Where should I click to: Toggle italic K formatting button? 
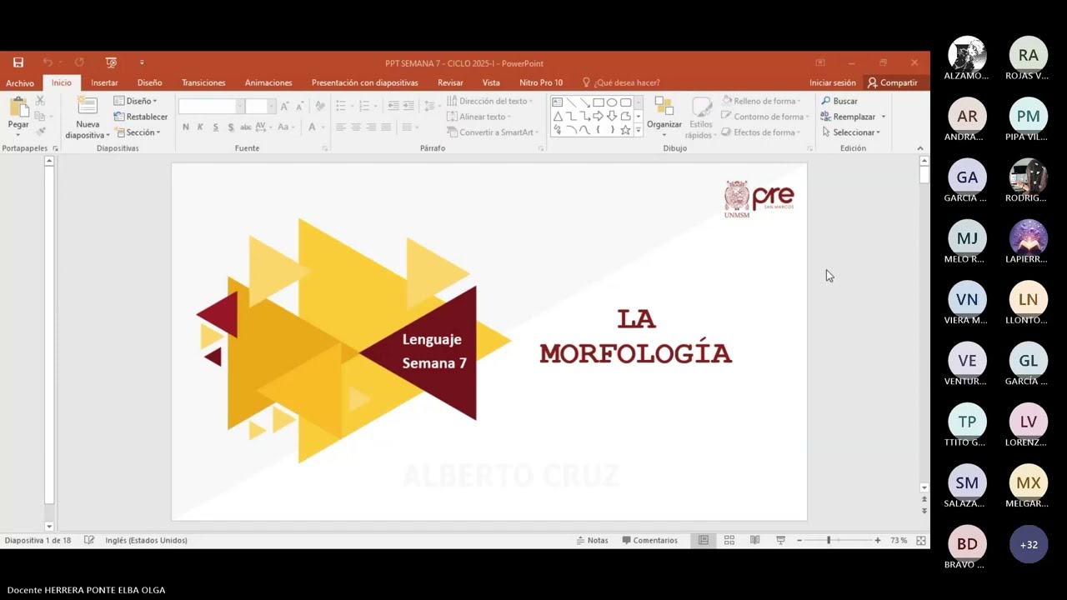200,127
